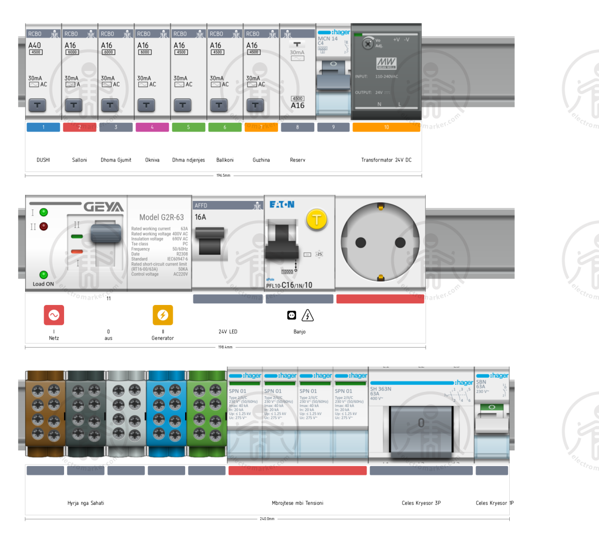Click the yellow T test button on the EATON breaker
The image size is (599, 551).
pyautogui.click(x=317, y=219)
